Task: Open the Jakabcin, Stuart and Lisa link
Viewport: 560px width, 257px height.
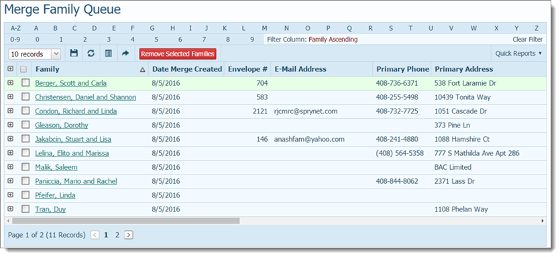Action: coord(73,139)
